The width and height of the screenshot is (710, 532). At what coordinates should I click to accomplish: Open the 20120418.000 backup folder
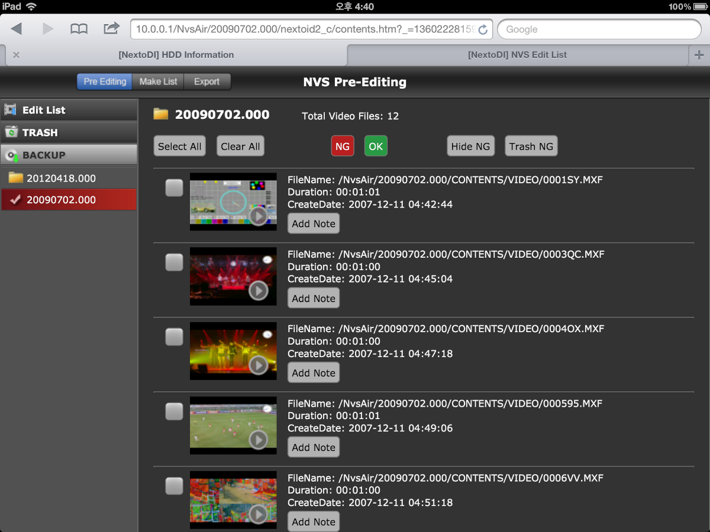click(x=61, y=179)
